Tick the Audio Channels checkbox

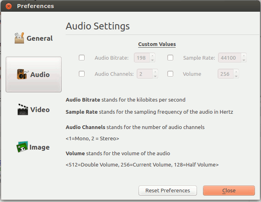coord(82,74)
